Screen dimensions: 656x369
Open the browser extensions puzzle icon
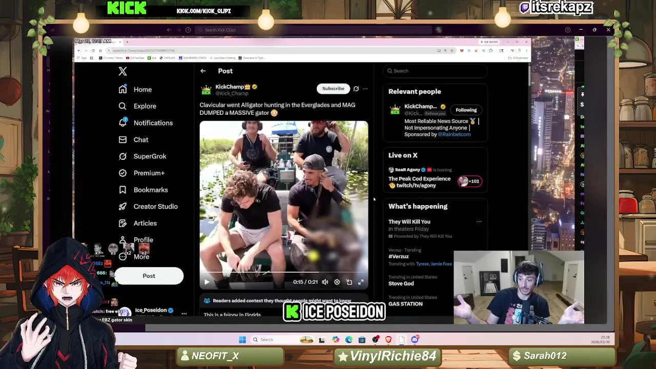click(x=491, y=50)
